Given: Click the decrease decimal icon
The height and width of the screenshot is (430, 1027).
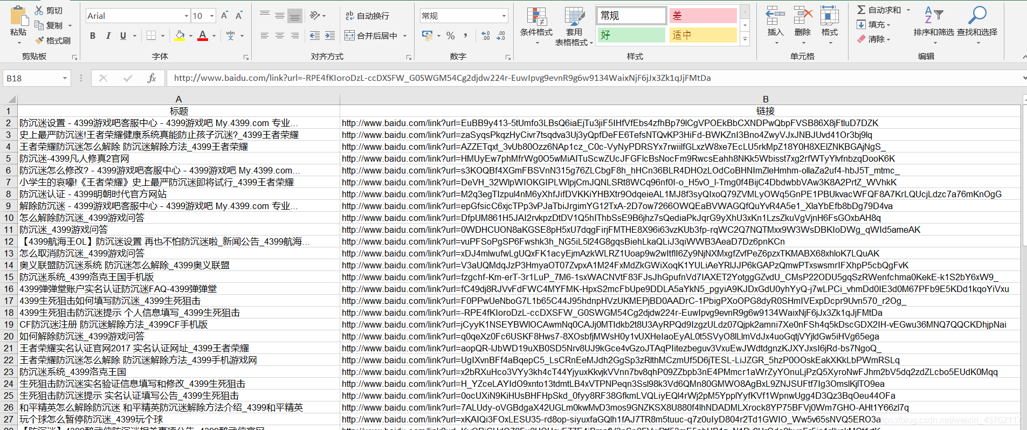Looking at the screenshot, I should click(x=501, y=36).
